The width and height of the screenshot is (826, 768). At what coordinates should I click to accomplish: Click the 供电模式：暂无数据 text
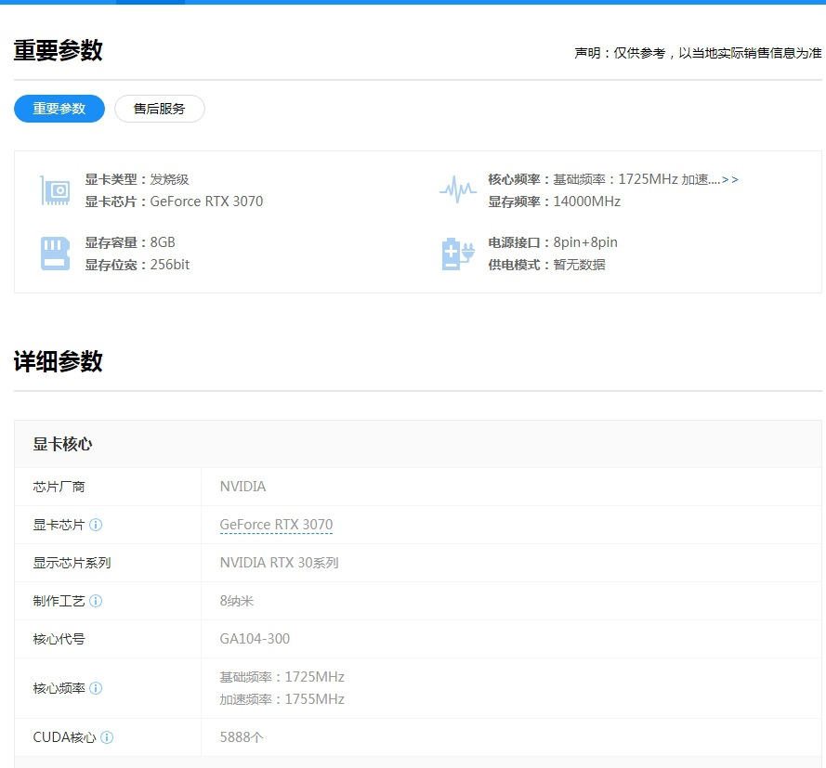pos(546,265)
